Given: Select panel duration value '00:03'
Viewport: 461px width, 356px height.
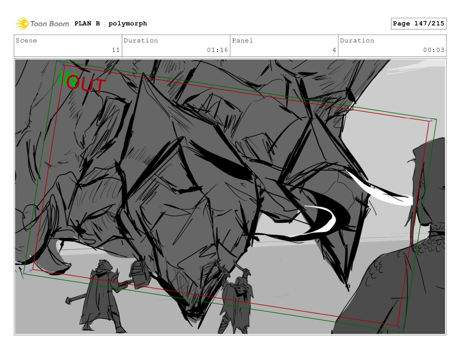Looking at the screenshot, I should point(434,50).
